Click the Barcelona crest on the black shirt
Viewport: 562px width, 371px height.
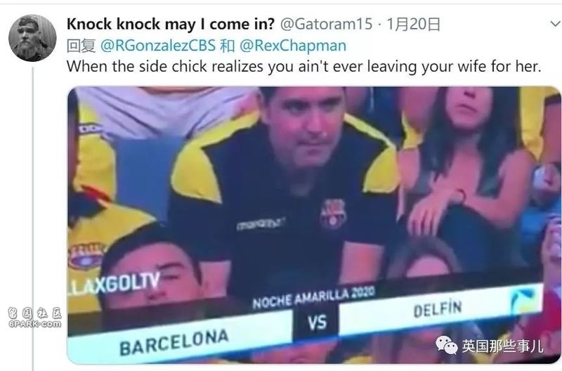coord(333,214)
